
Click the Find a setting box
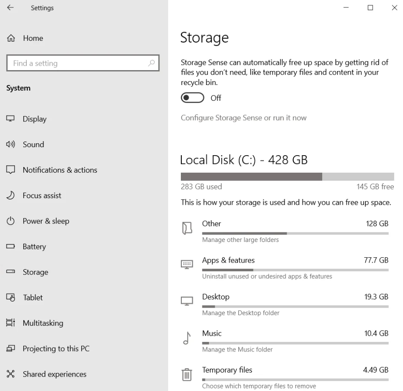pyautogui.click(x=77, y=63)
